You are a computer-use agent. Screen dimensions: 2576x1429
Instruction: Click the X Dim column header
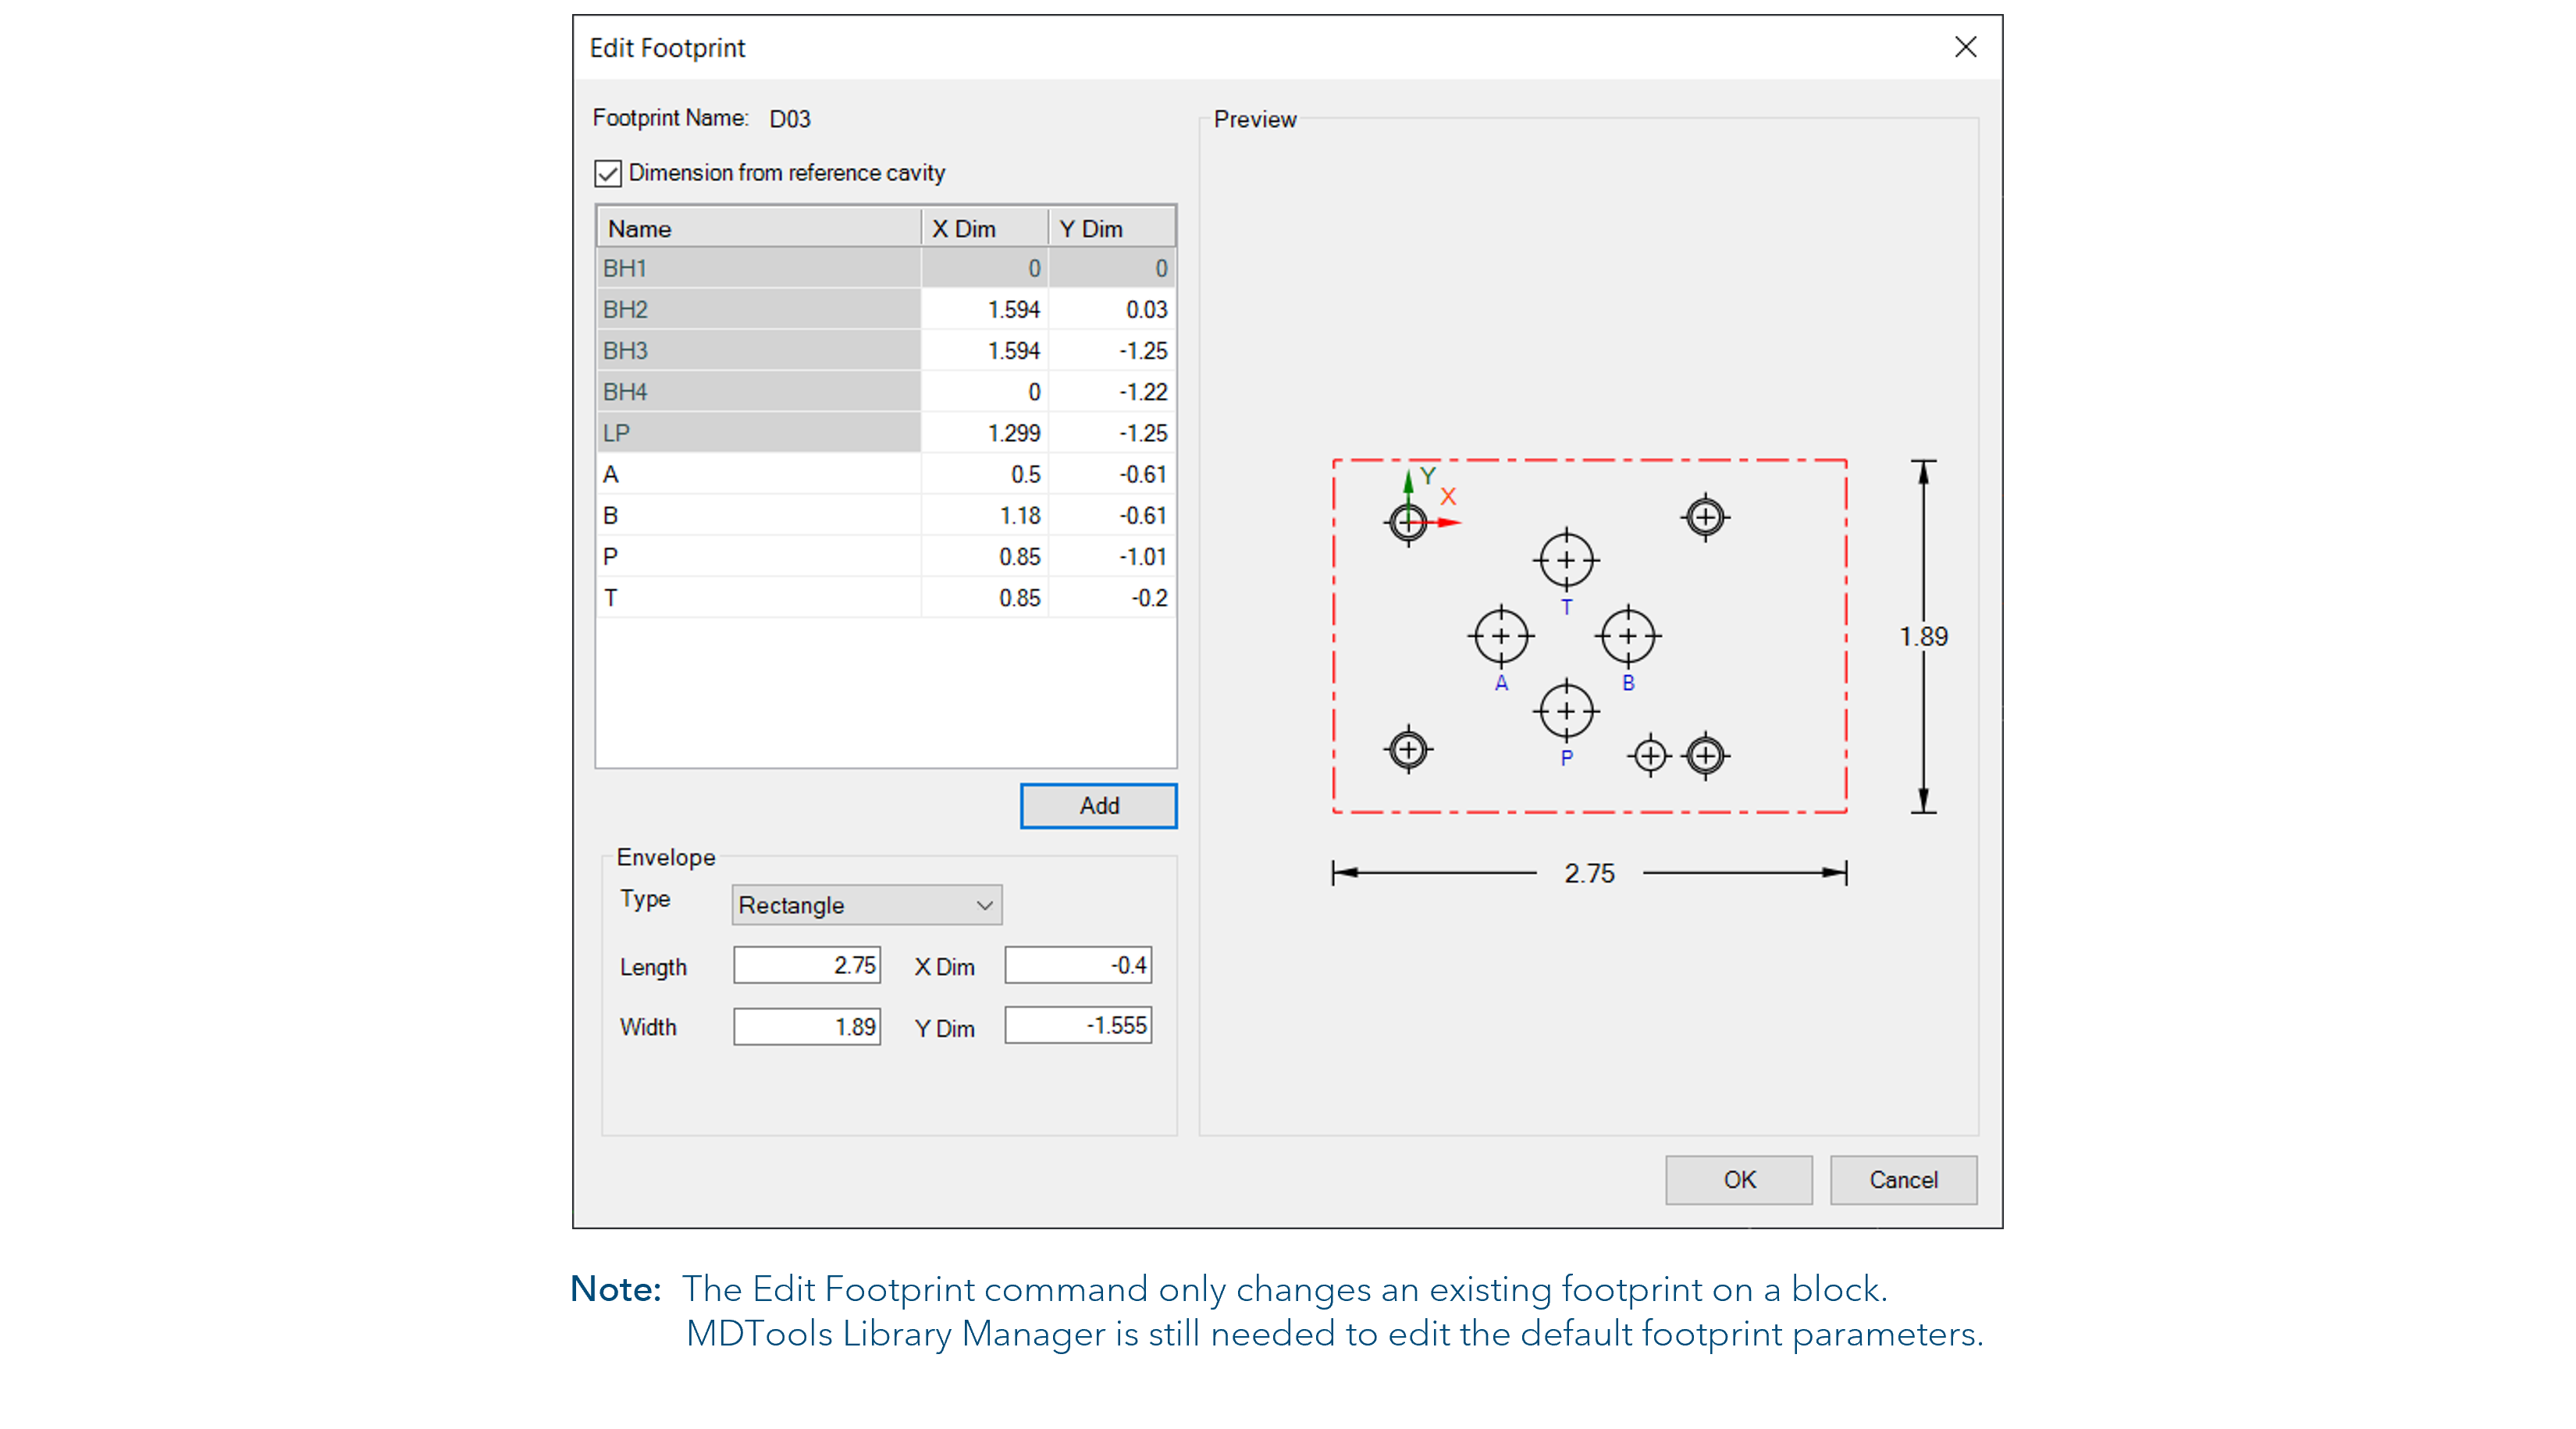(985, 228)
